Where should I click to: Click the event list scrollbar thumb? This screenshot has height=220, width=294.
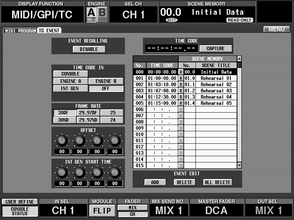(x=239, y=65)
